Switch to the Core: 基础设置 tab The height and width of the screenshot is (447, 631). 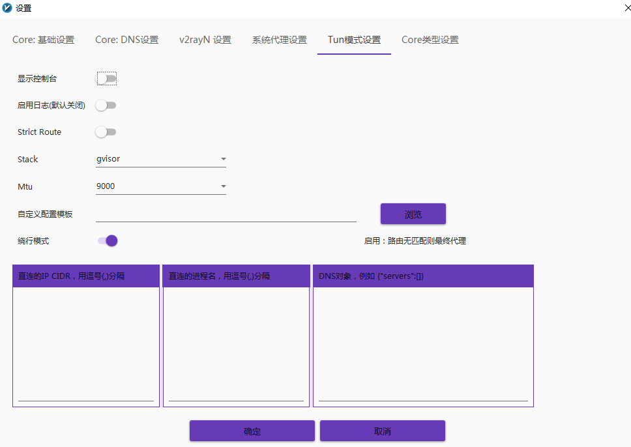point(44,39)
